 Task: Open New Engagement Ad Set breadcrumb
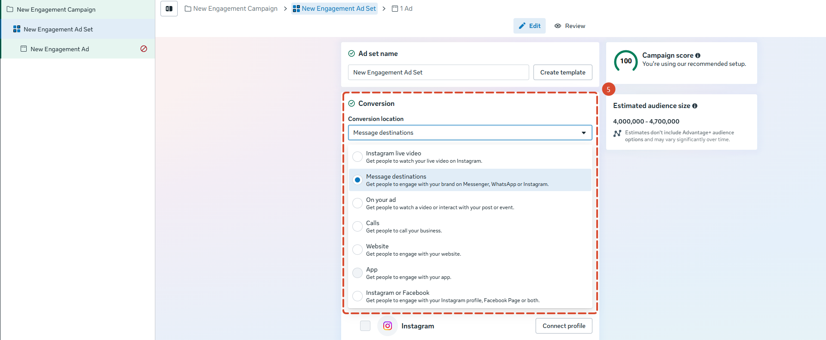coord(334,9)
